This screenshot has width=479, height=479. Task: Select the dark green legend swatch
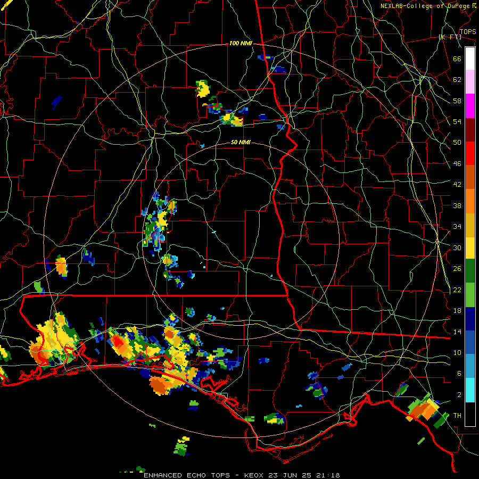[x=470, y=271]
